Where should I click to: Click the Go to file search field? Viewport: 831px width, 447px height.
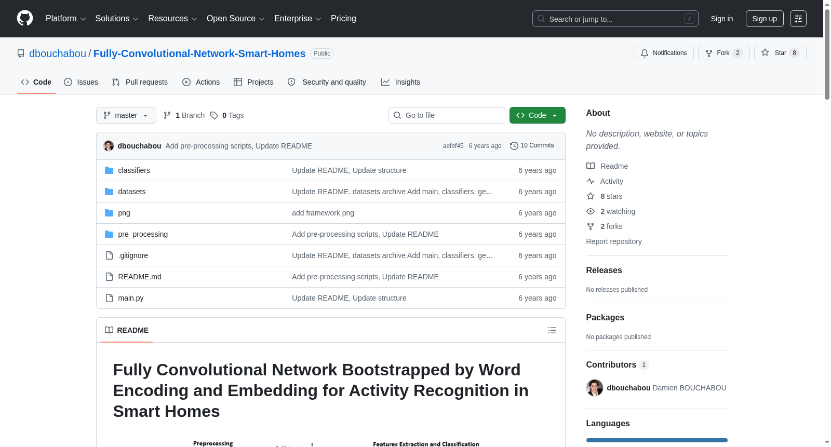(447, 115)
